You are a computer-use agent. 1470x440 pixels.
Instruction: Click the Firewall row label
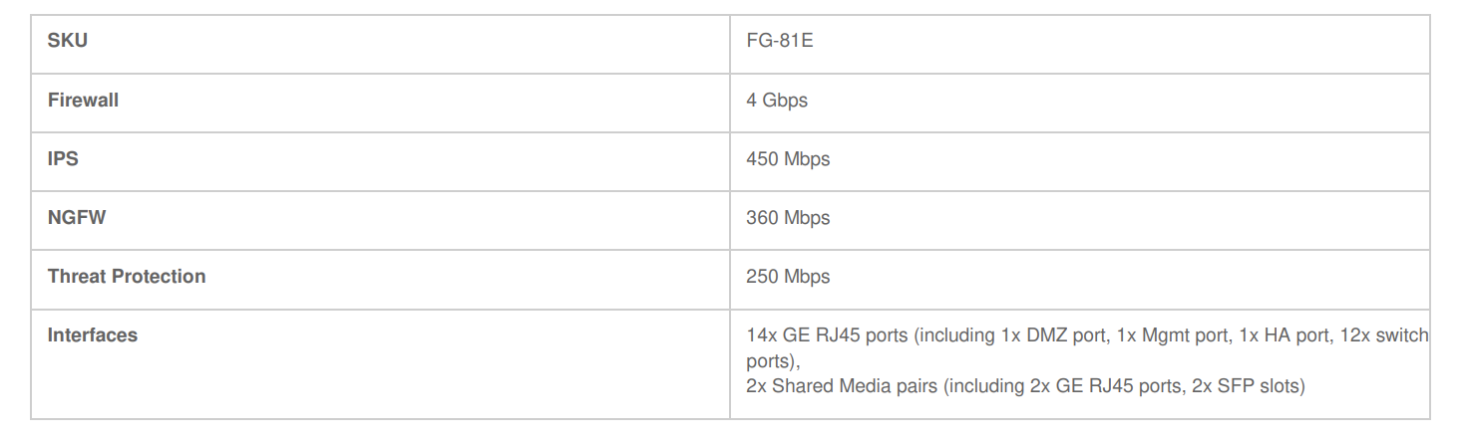point(83,101)
